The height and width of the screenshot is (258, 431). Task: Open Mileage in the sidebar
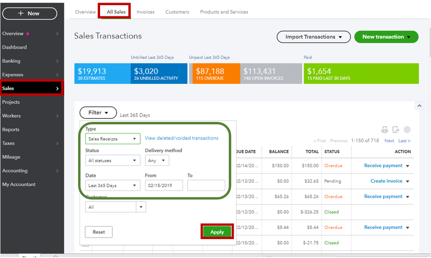pyautogui.click(x=11, y=157)
